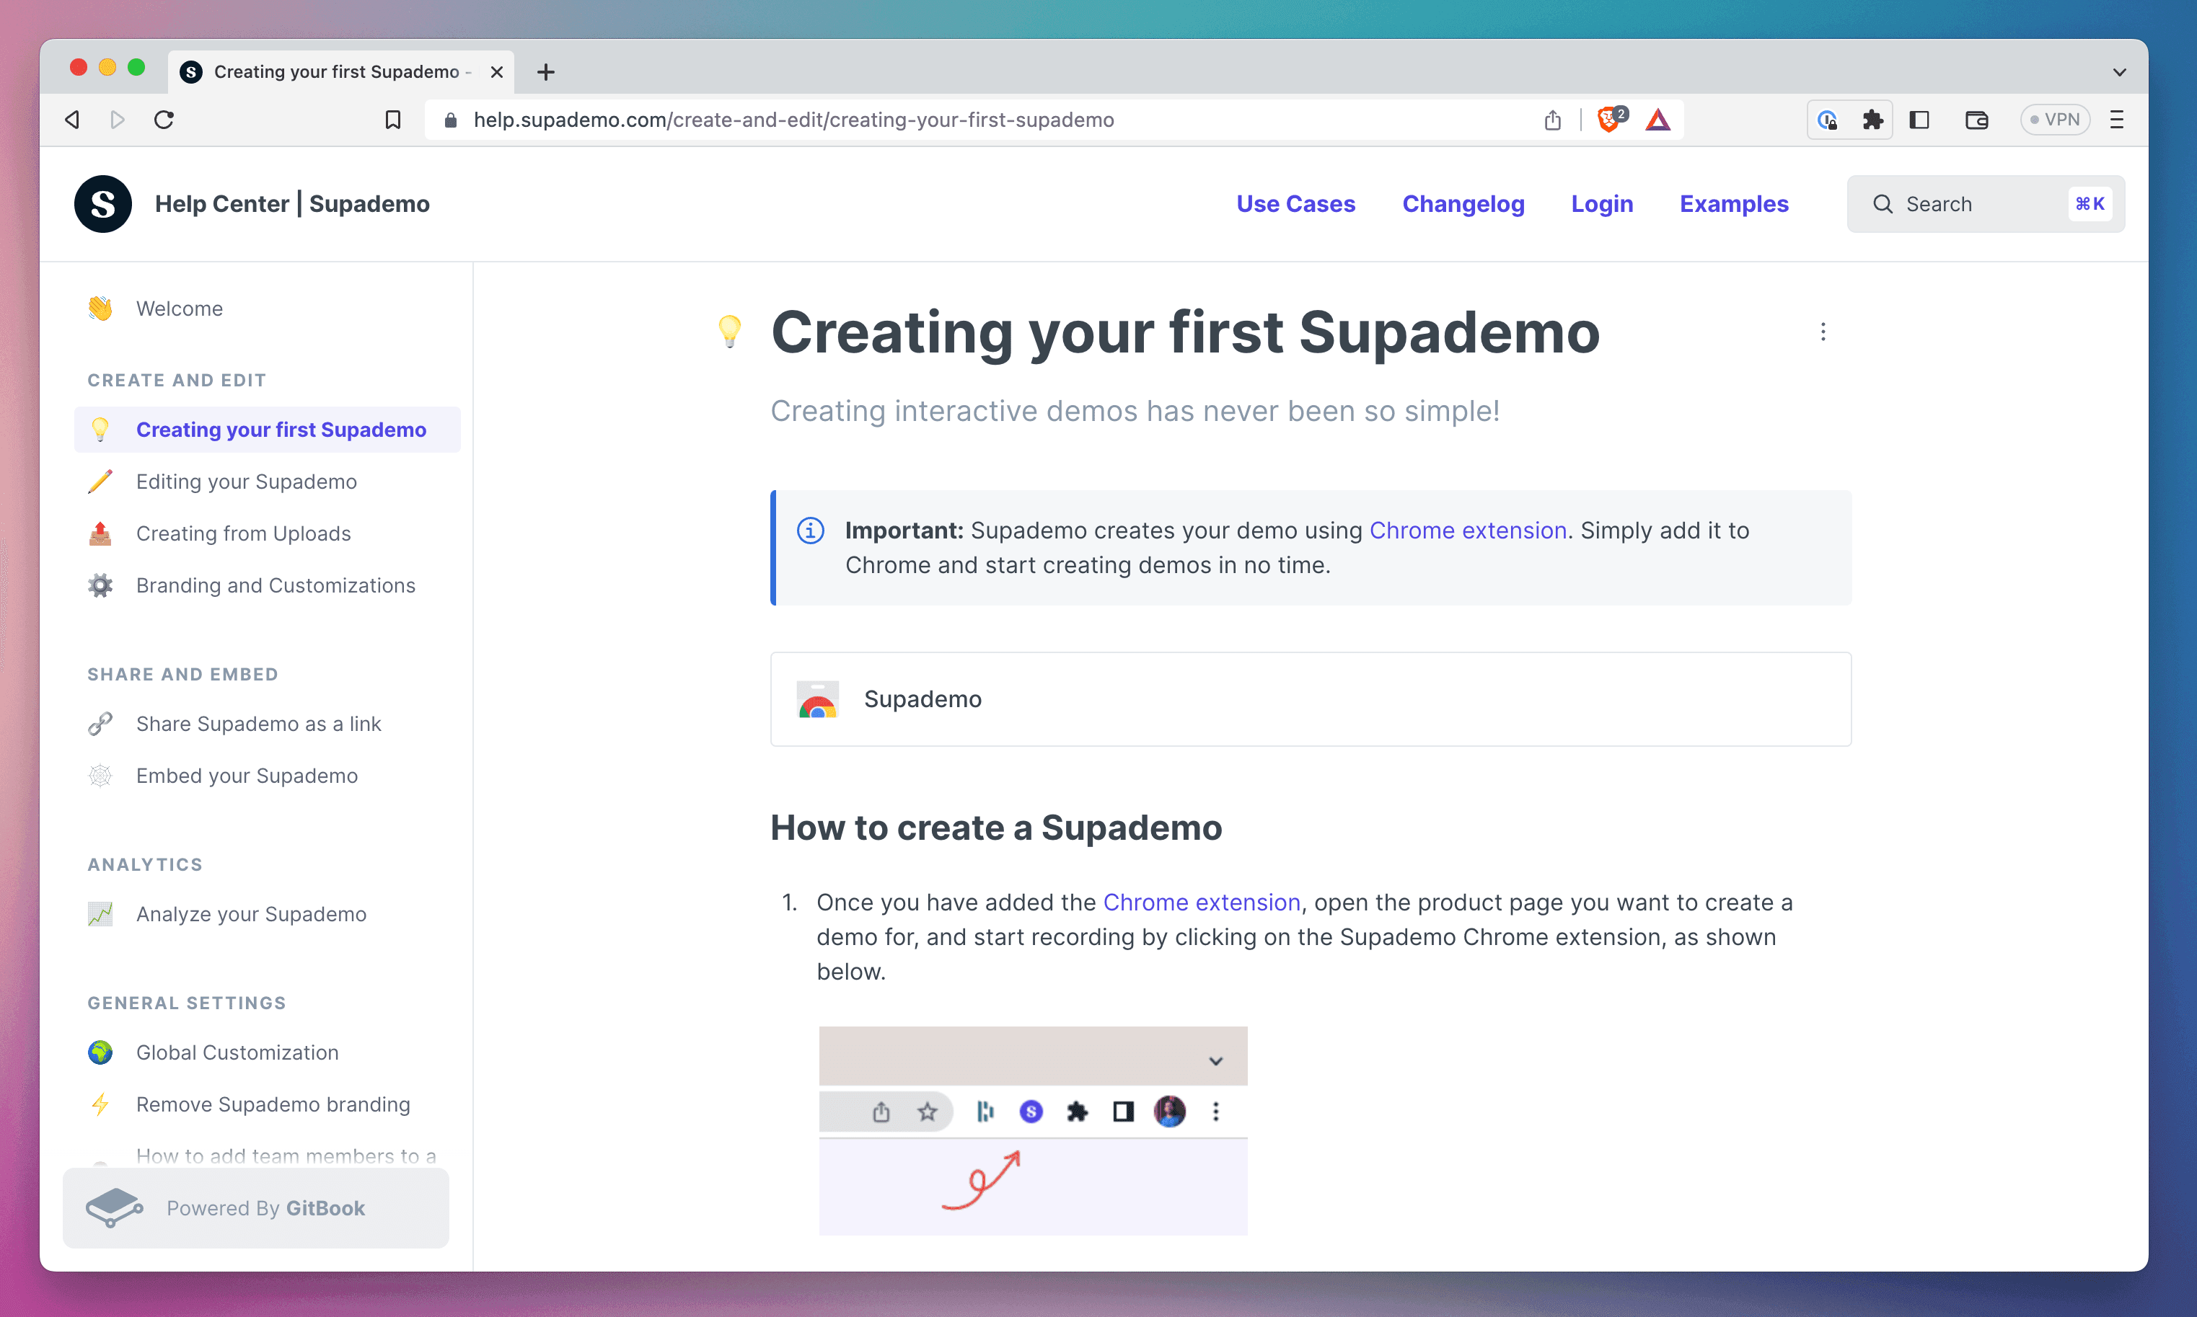Viewport: 2197px width, 1317px height.
Task: Click the Chrome extension link in step one
Action: coord(1199,902)
